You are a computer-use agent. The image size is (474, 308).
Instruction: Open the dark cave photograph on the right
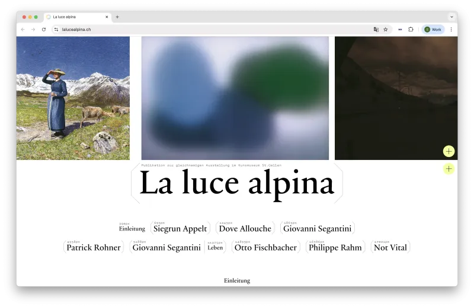pos(396,98)
